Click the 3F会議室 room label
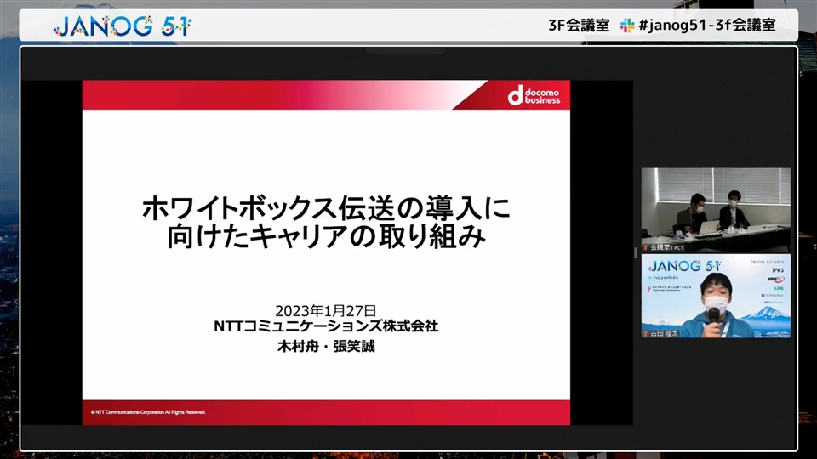Viewport: 817px width, 459px height. (x=579, y=25)
